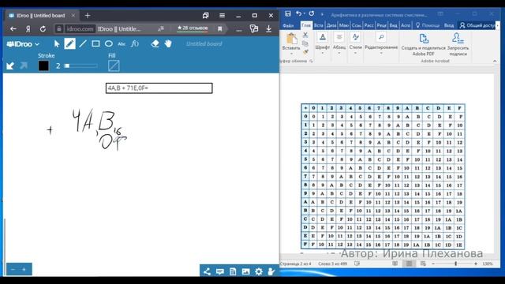Click the idroo.com address field

[x=80, y=29]
